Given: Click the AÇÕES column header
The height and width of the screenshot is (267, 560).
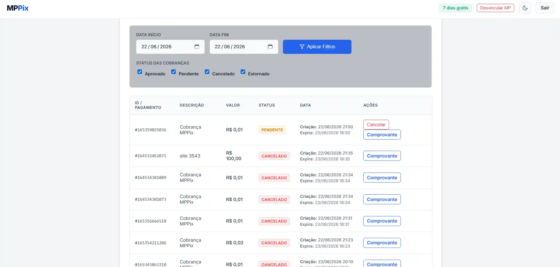Looking at the screenshot, I should coord(370,105).
